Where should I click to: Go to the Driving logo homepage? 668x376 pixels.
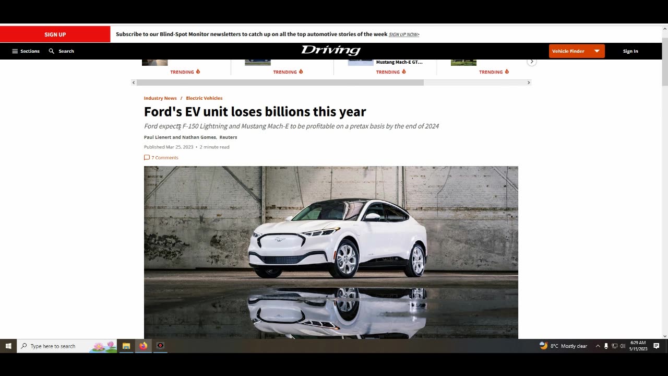coord(331,51)
